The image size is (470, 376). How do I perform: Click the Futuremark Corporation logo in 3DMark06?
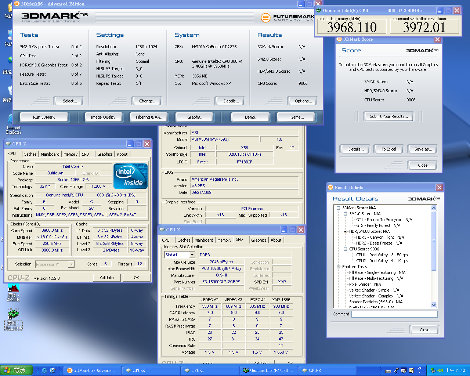pos(288,18)
